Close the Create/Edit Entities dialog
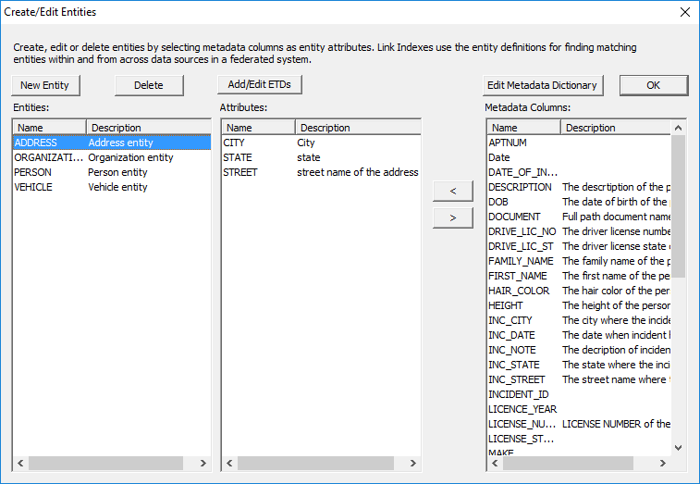This screenshot has height=484, width=700. pos(684,12)
